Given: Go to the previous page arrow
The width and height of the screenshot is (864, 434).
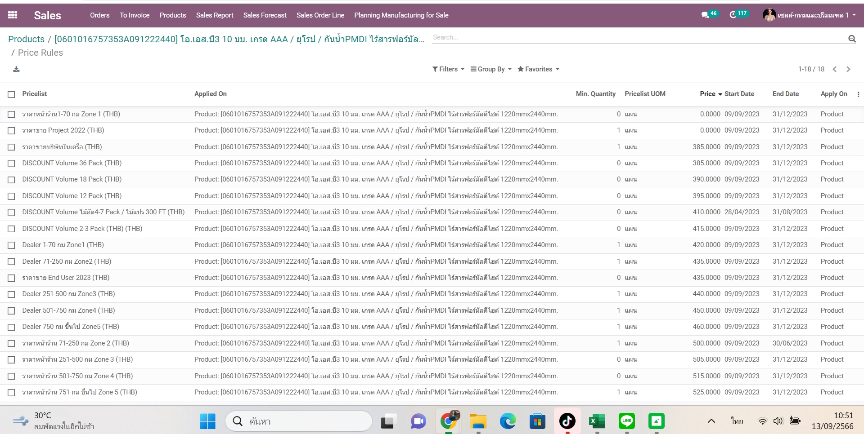Looking at the screenshot, I should 834,69.
